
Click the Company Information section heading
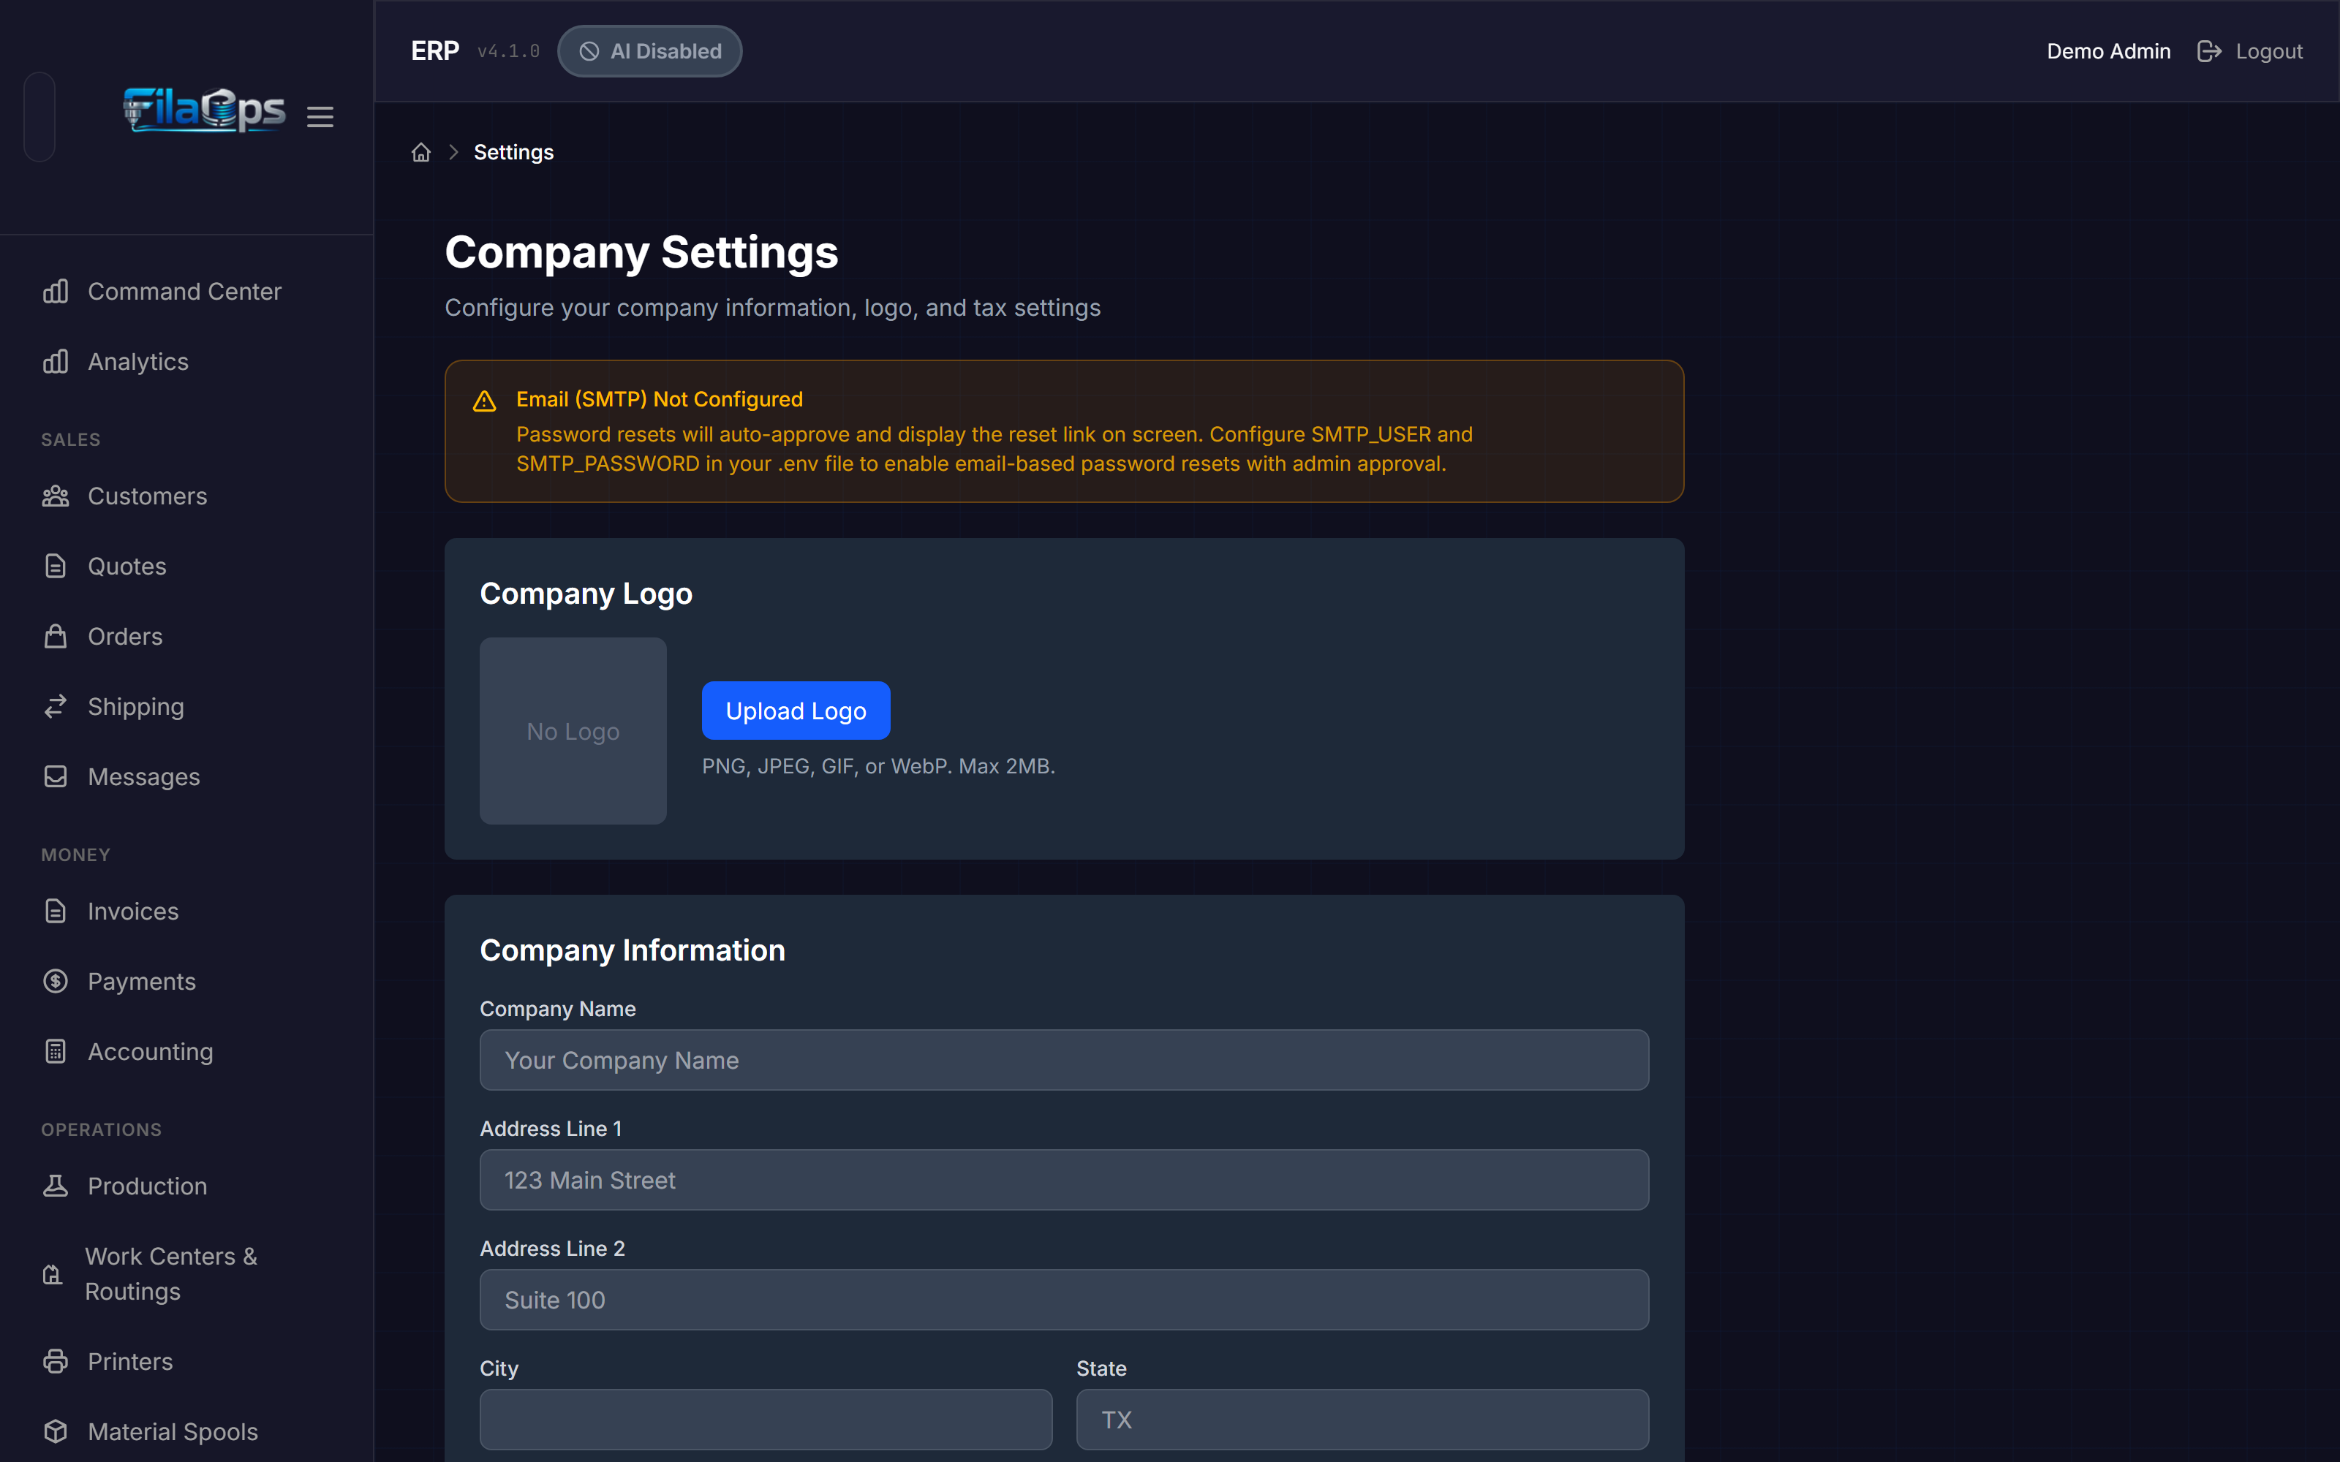[633, 950]
